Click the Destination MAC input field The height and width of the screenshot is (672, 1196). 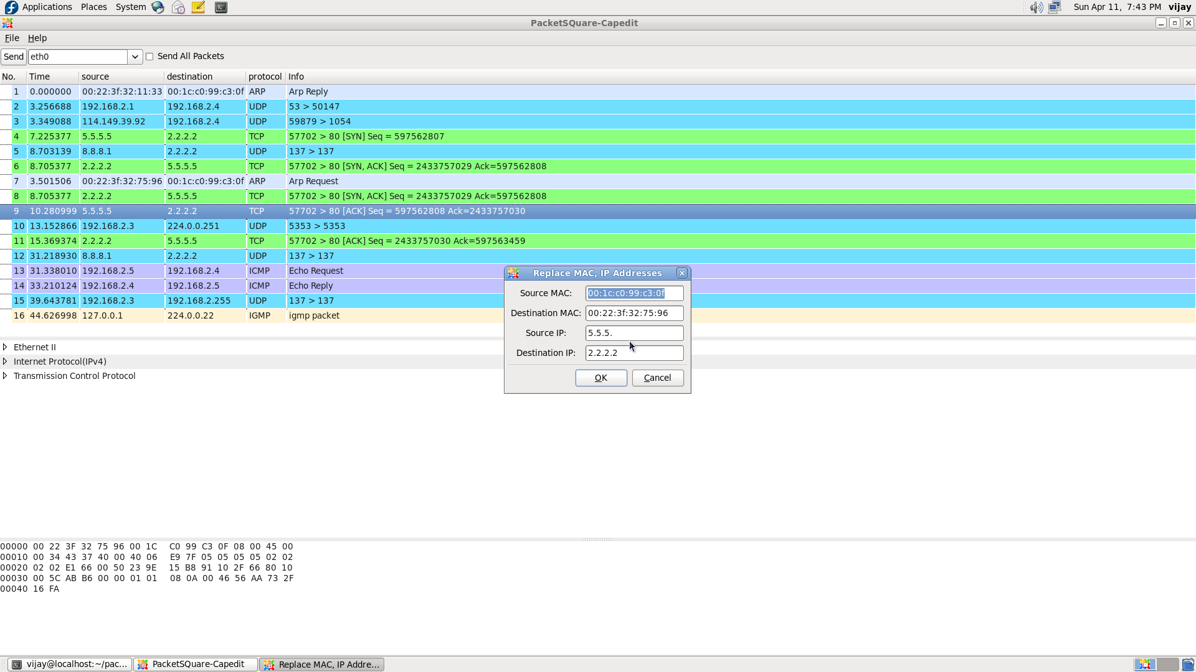634,313
